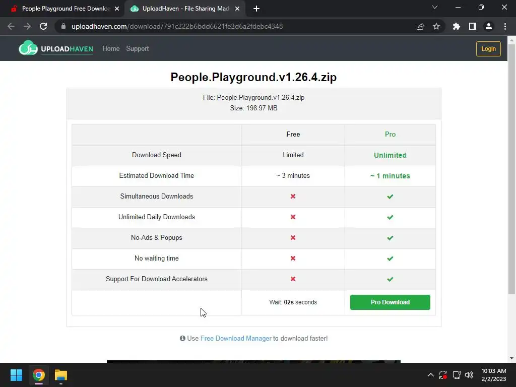The image size is (516, 387).
Task: Select the UploadHaven File Sharing tab
Action: pos(184,9)
